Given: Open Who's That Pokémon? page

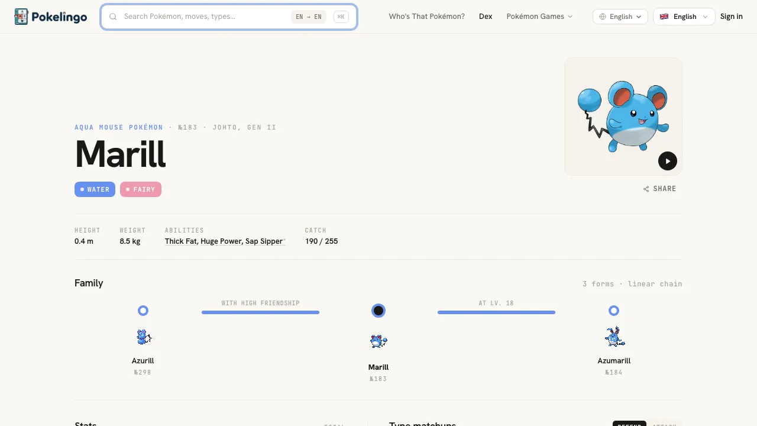Looking at the screenshot, I should (427, 17).
